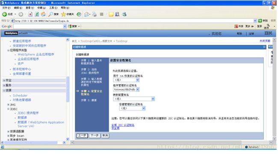Open the Favorites star icon
278x154 pixels.
(x=63, y=14)
